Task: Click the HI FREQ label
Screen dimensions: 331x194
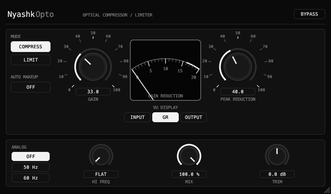Action: pyautogui.click(x=101, y=182)
